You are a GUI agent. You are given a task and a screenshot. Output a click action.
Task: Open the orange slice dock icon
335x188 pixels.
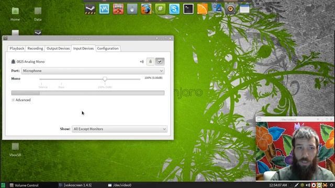(203, 9)
